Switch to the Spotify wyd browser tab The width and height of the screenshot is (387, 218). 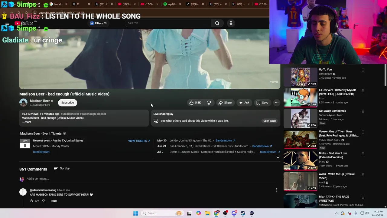pyautogui.click(x=172, y=4)
